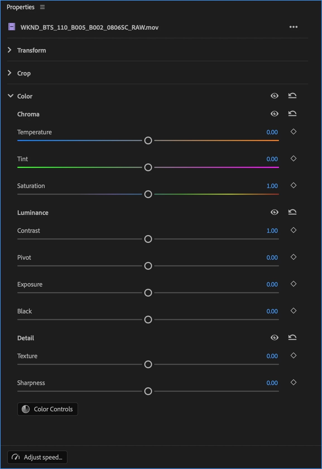The image size is (322, 469).
Task: Add a keyframe for Saturation
Action: pos(293,186)
